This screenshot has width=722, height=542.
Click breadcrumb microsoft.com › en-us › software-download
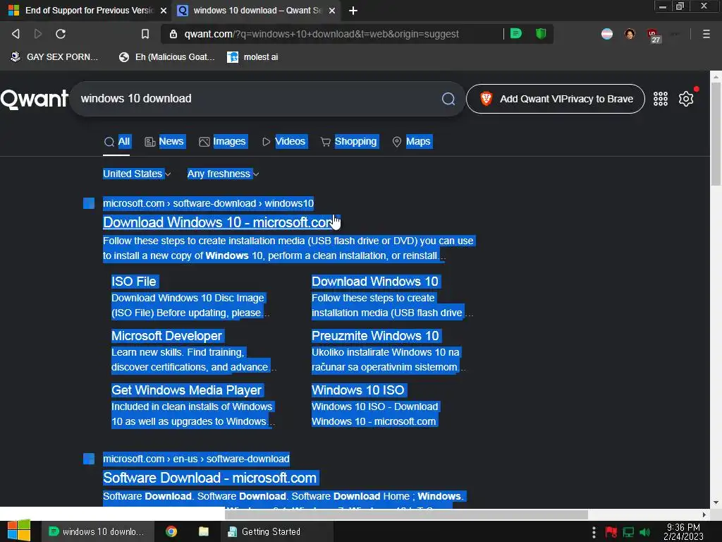[x=196, y=459]
